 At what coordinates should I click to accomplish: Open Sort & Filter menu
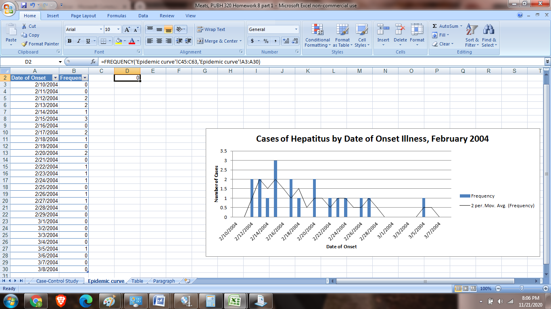[x=472, y=35]
